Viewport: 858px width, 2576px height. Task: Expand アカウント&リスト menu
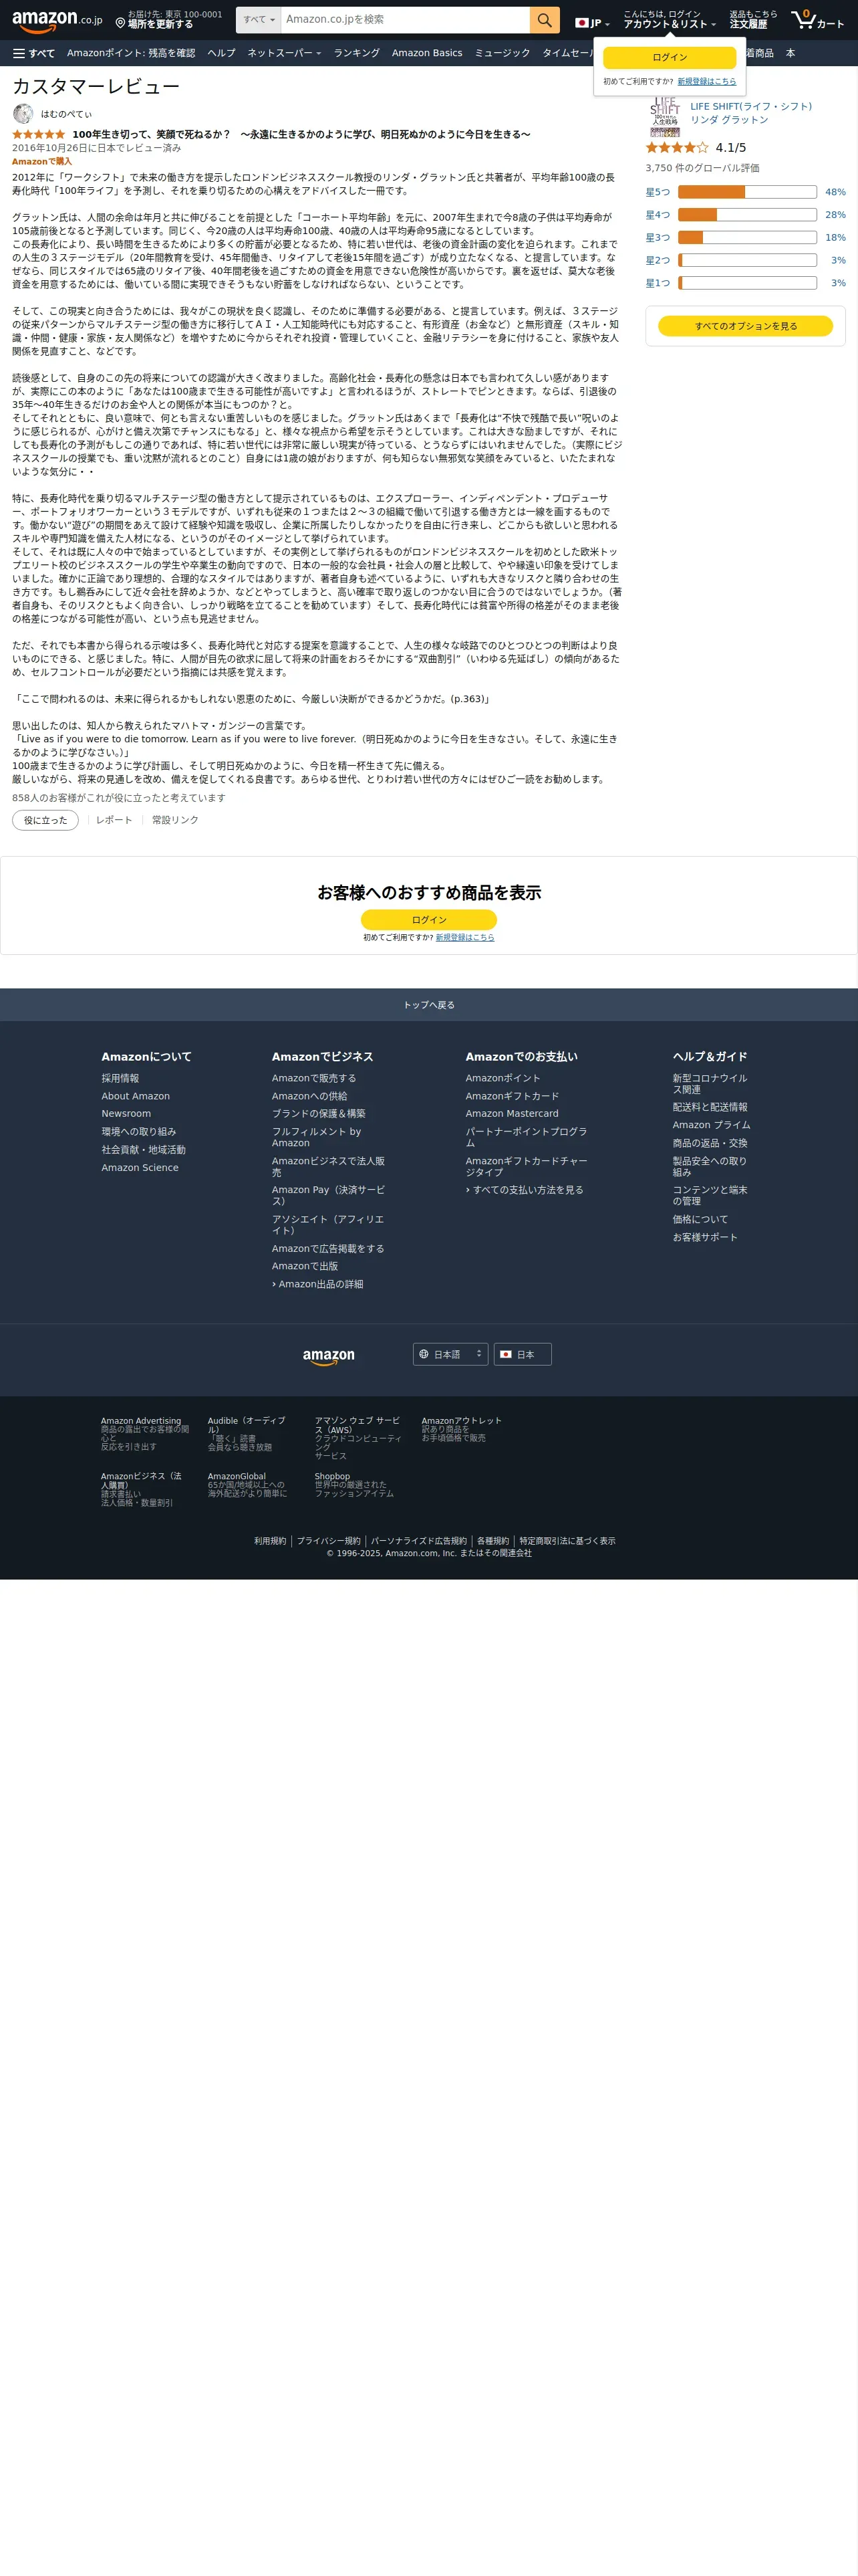(x=669, y=20)
